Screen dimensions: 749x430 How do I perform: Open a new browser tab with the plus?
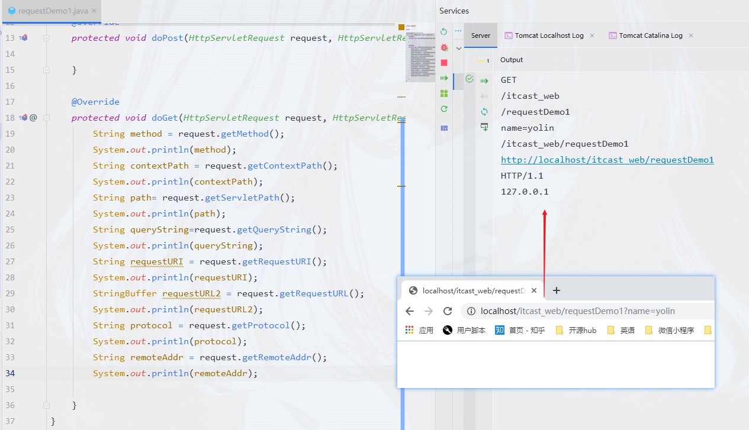pyautogui.click(x=557, y=290)
